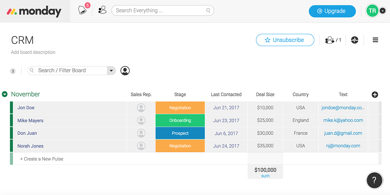
Task: Open the board activity log icon
Action: tap(355, 40)
